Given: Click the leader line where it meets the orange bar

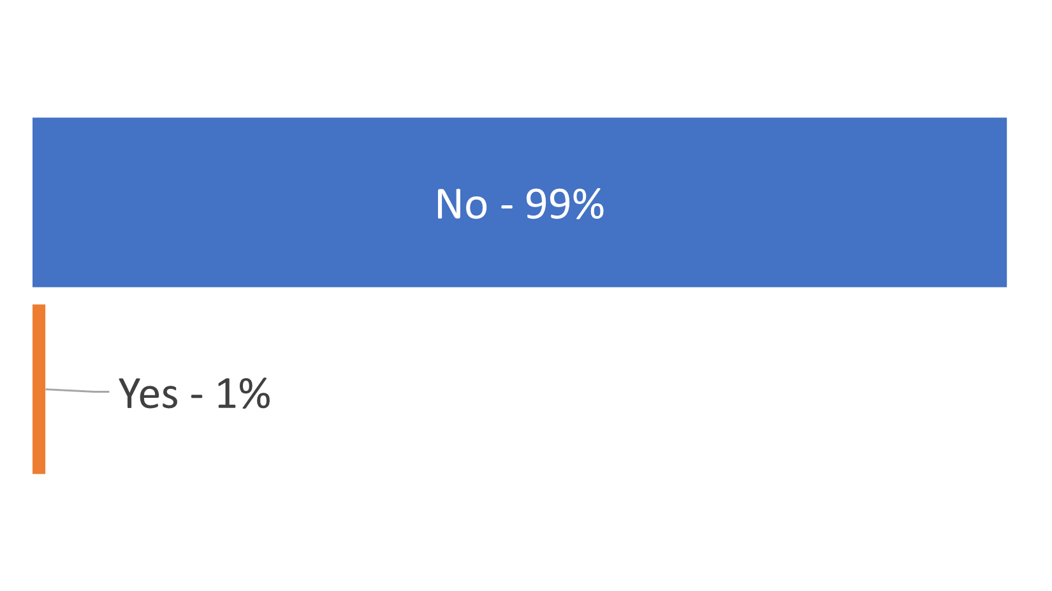Looking at the screenshot, I should [48, 389].
